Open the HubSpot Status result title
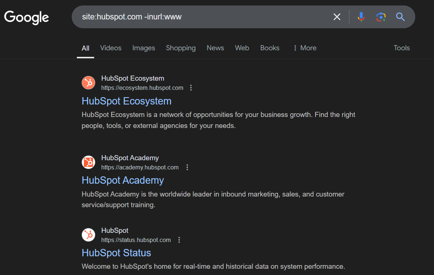 [x=116, y=253]
